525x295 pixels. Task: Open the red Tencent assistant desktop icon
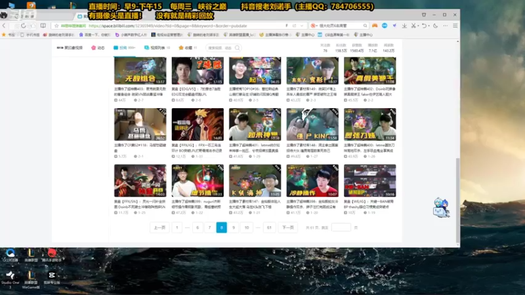(52, 255)
